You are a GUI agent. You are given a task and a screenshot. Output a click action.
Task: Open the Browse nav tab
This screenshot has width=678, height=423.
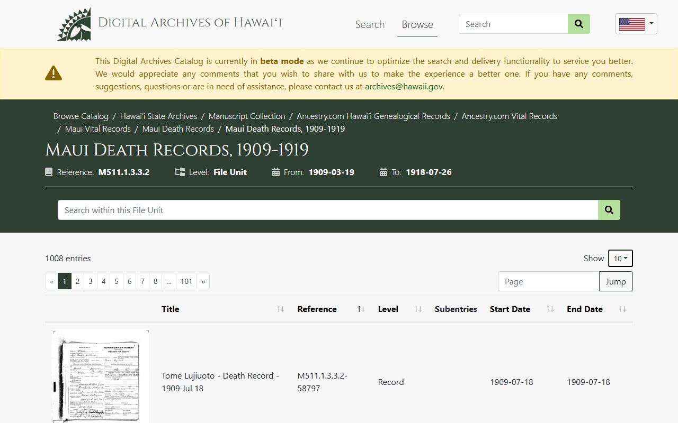[x=417, y=24]
